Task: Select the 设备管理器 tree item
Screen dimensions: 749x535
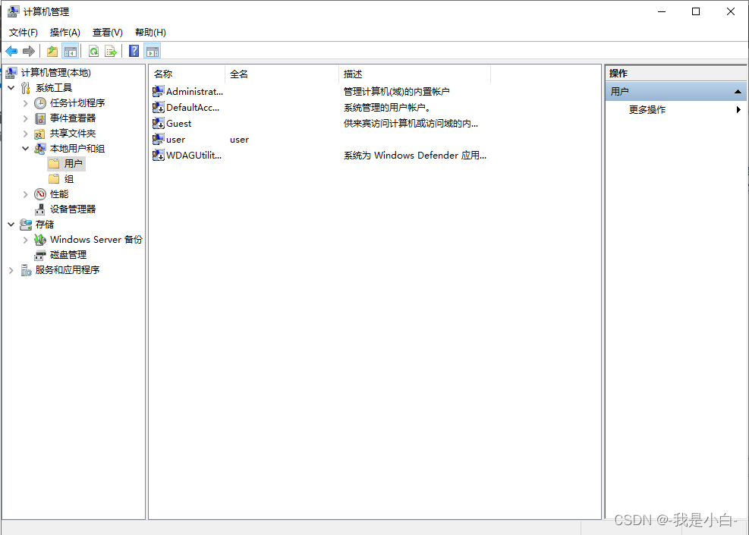Action: 65,209
